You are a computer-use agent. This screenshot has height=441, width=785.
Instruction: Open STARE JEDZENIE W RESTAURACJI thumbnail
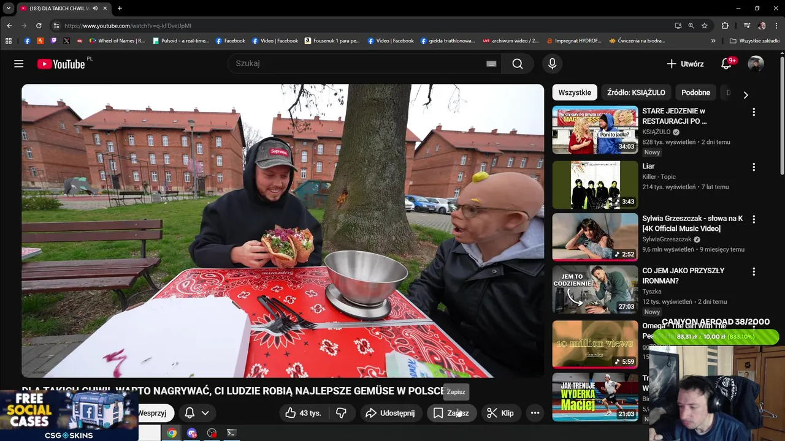tap(595, 130)
